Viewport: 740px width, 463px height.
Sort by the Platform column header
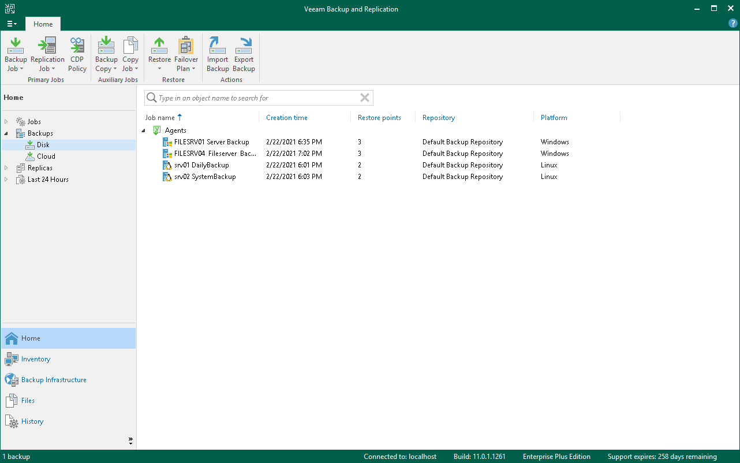pyautogui.click(x=554, y=118)
